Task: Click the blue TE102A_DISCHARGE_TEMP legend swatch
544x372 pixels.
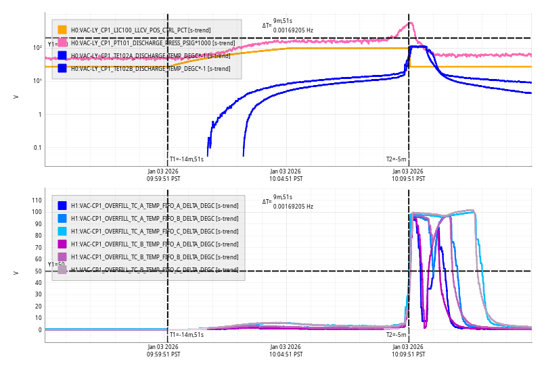Action: (62, 55)
